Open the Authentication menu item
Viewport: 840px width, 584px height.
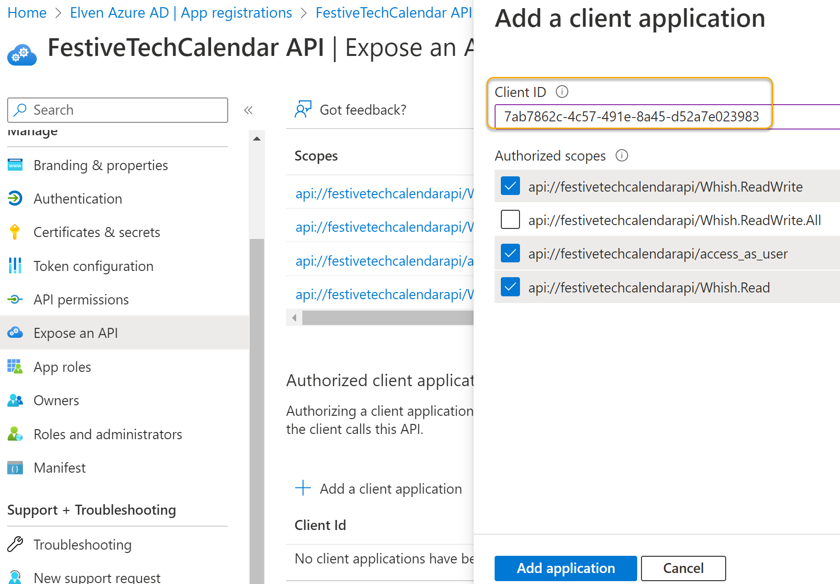point(124,199)
